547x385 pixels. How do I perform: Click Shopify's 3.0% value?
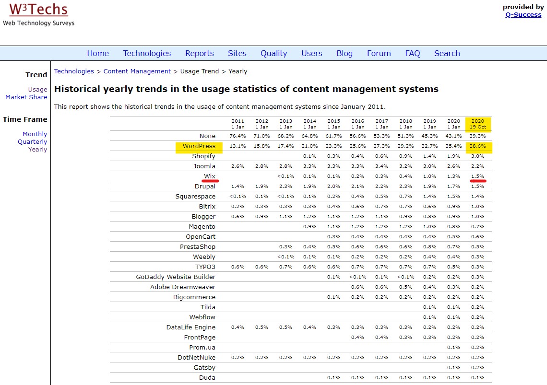pyautogui.click(x=477, y=156)
